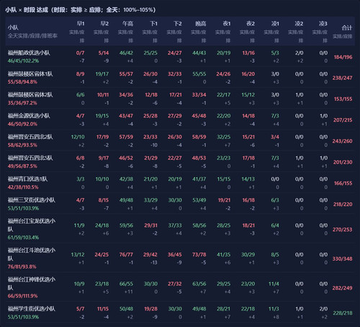Click the 小队 column header

click(13, 27)
